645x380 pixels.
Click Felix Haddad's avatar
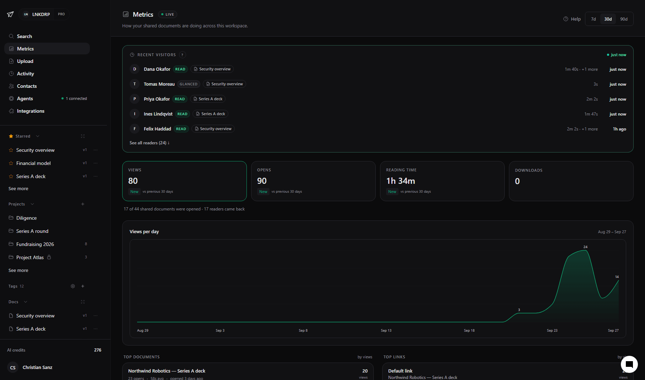(x=135, y=129)
